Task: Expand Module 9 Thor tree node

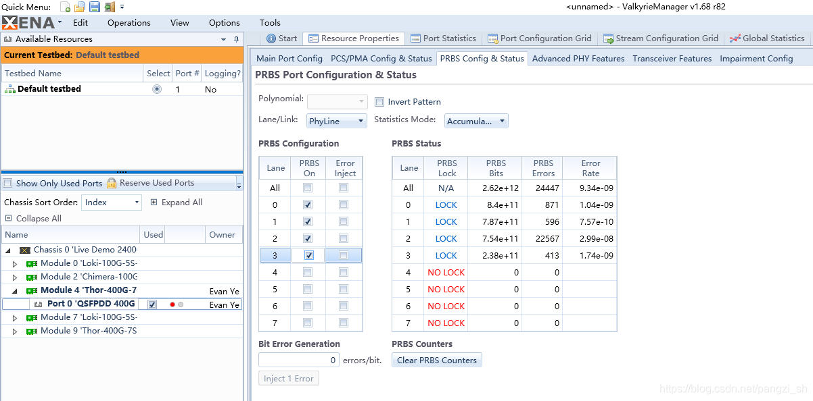Action: click(x=15, y=331)
